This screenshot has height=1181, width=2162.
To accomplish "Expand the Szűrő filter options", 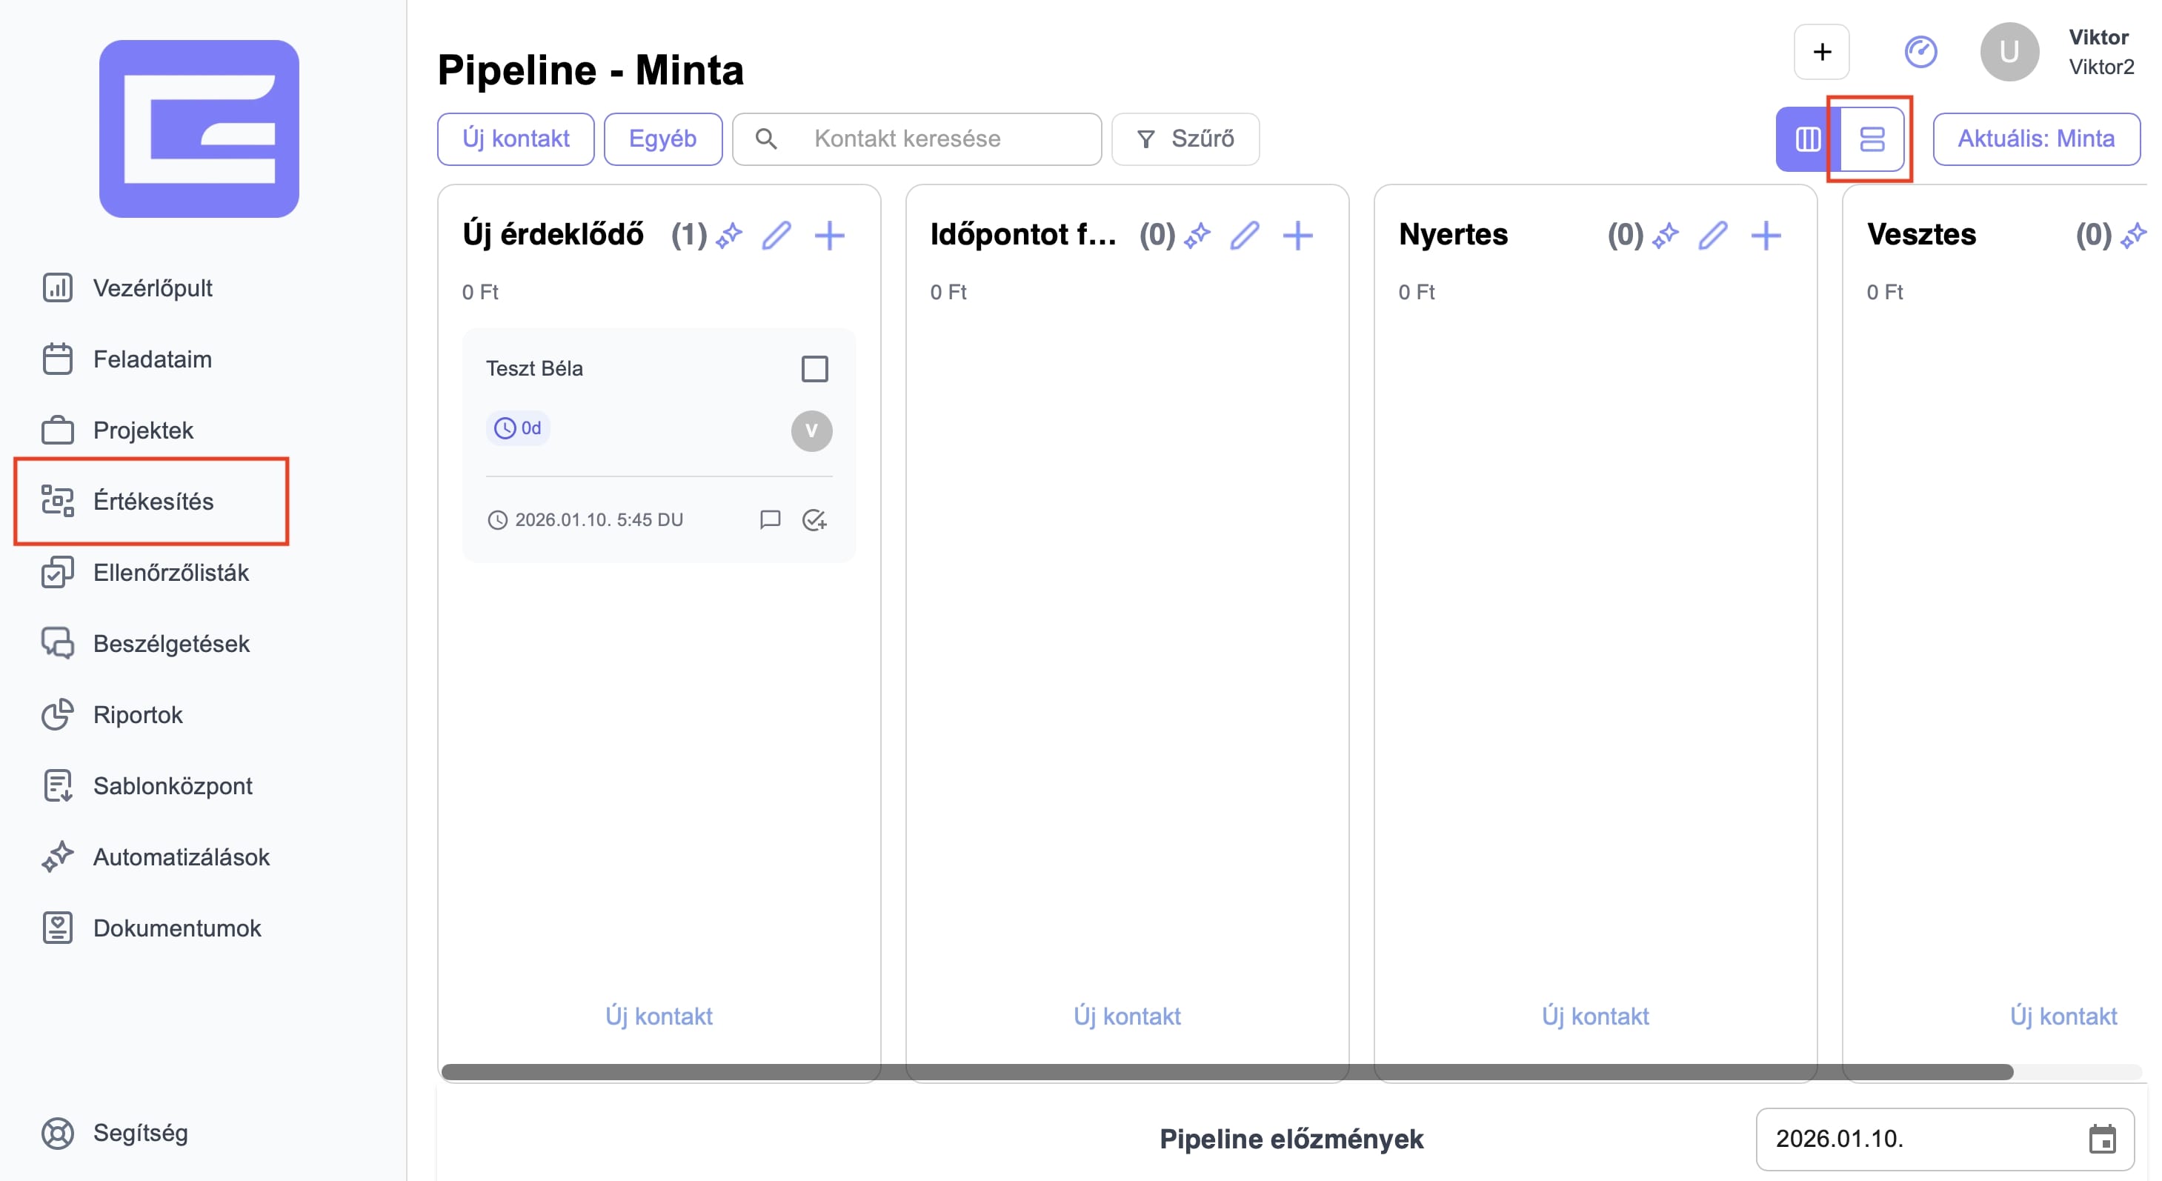I will click(1184, 139).
